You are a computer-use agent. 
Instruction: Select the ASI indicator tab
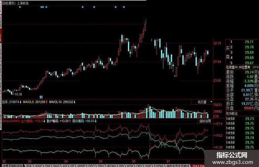pyautogui.click(x=65, y=166)
